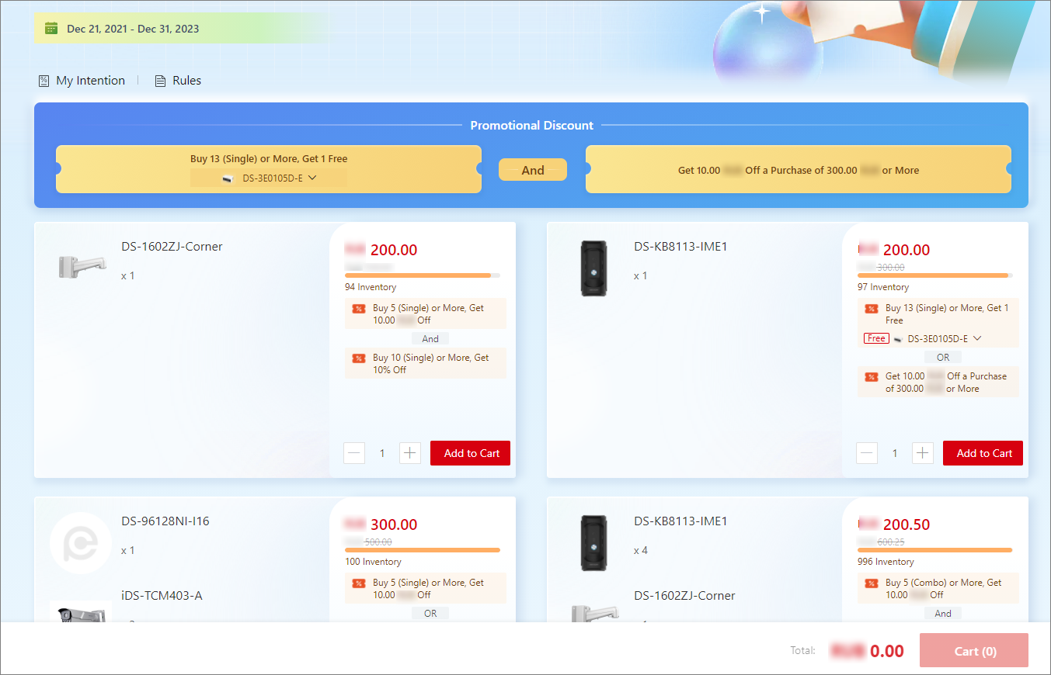Click the red 200.00 price in the 97 Inventory card
This screenshot has width=1051, height=675.
point(907,250)
